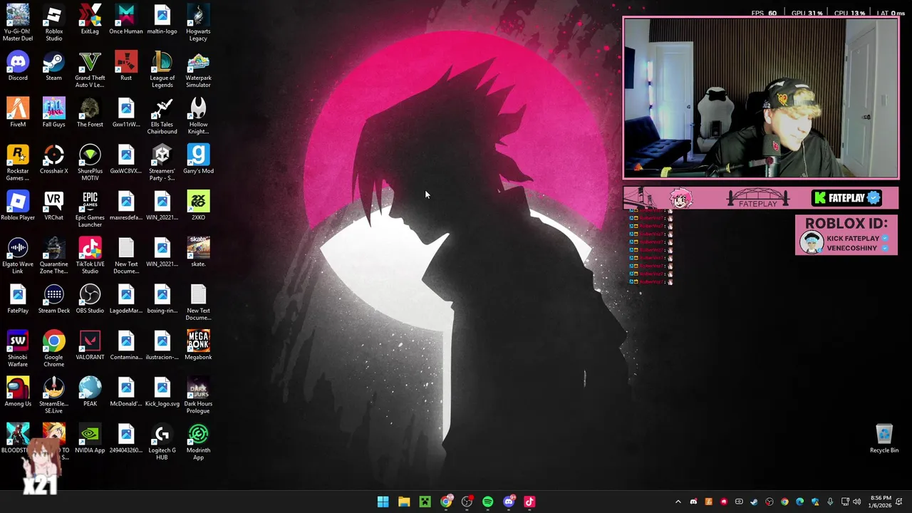Select the Quarantine Zone shortcut
The image size is (912, 513).
coord(53,255)
